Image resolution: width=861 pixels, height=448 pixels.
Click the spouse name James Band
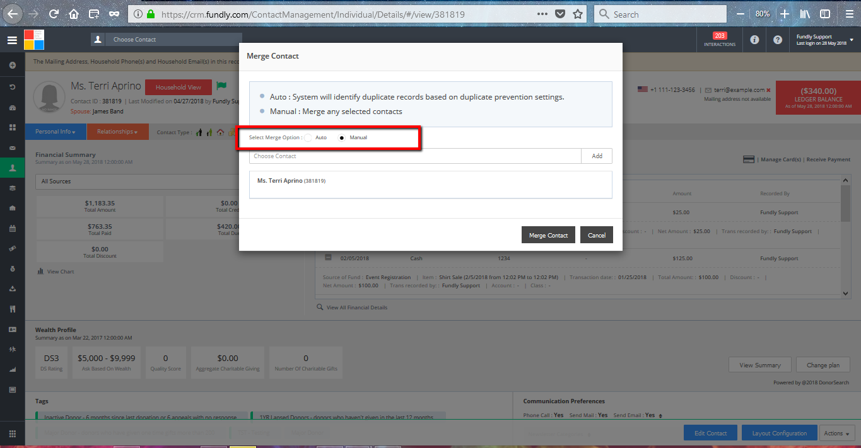point(108,112)
